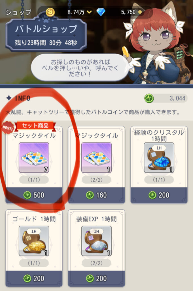Select the Experience Crystal 1H item icon

[x=159, y=157]
